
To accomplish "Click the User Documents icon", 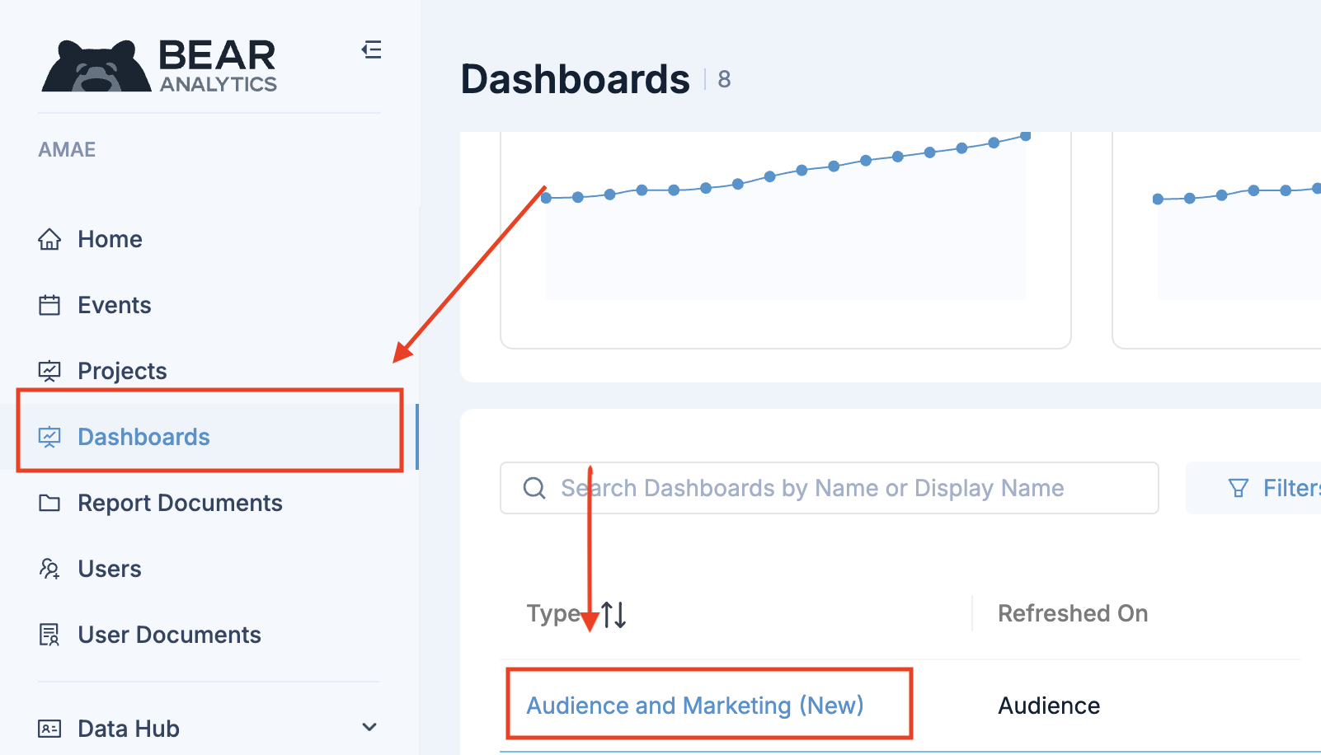I will pyautogui.click(x=49, y=635).
